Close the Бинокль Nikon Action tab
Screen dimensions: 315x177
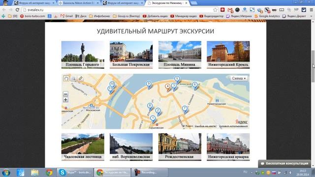pyautogui.click(x=98, y=3)
